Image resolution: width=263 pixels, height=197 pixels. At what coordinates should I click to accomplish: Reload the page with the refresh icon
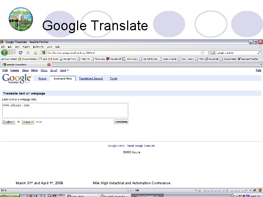pos(20,53)
